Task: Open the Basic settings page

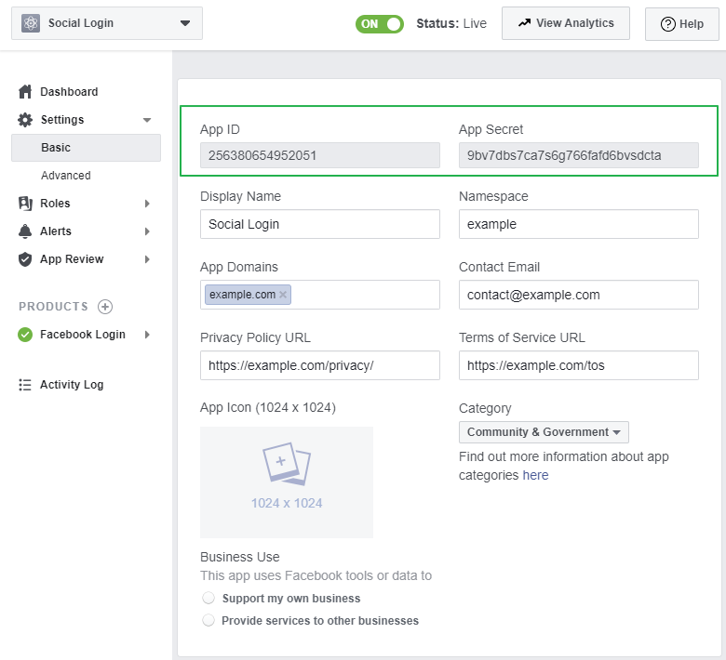Action: pos(56,148)
